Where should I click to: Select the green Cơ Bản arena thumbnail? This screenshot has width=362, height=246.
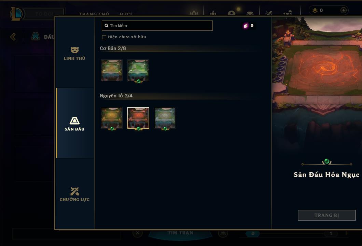click(x=138, y=70)
